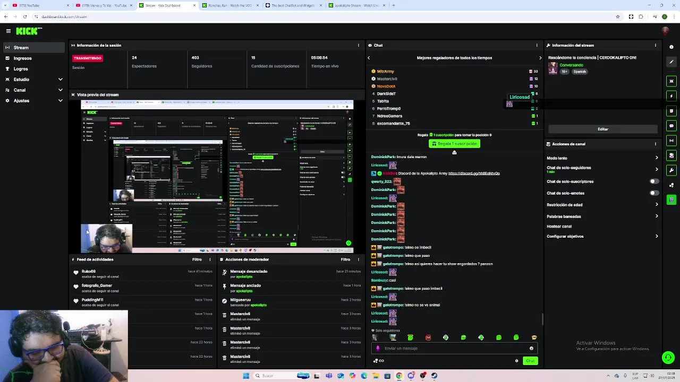
Task: Click the Enviar un mensaje chat input
Action: point(454,349)
